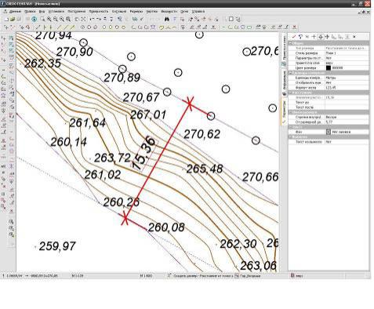The width and height of the screenshot is (374, 309).
Task: Open the Чертеж menu
Action: [x=151, y=12]
